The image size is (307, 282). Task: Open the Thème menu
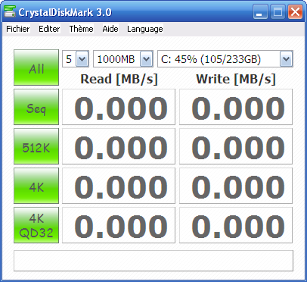coord(81,29)
